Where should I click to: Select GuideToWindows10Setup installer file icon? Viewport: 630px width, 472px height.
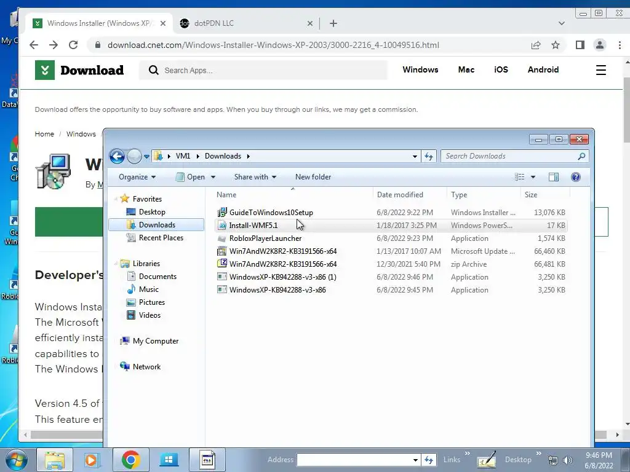(221, 212)
